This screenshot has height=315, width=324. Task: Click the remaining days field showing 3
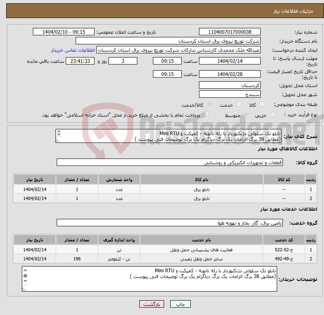123,61
